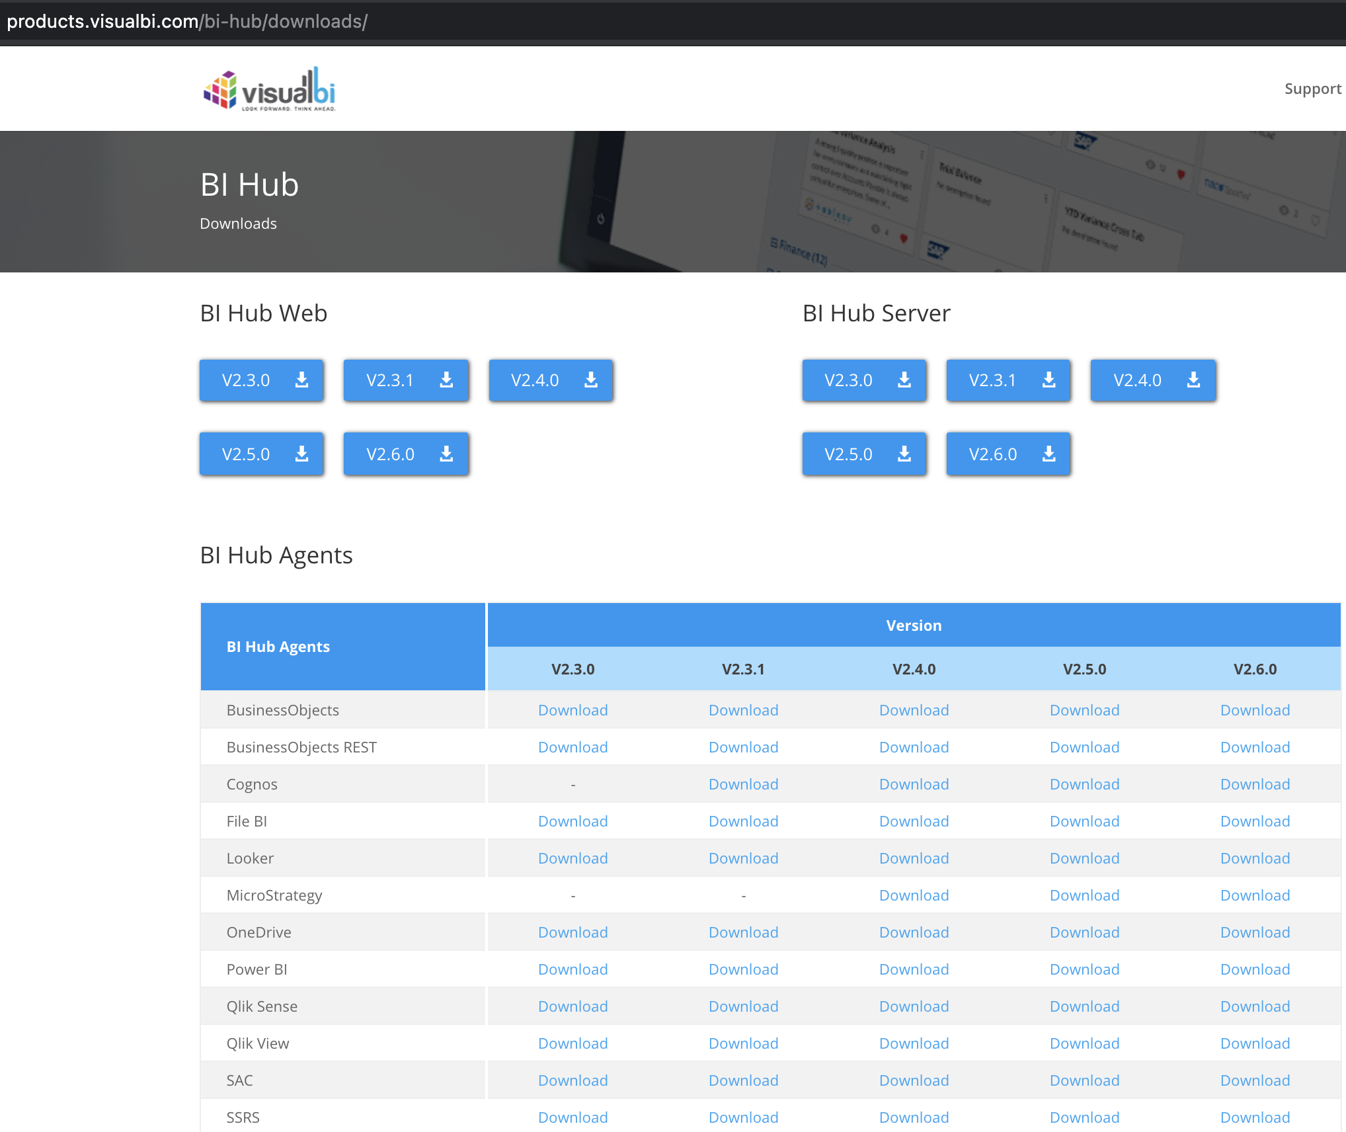Download BusinessObjects agent V2.3.1
Image resolution: width=1346 pixels, height=1132 pixels.
[743, 710]
